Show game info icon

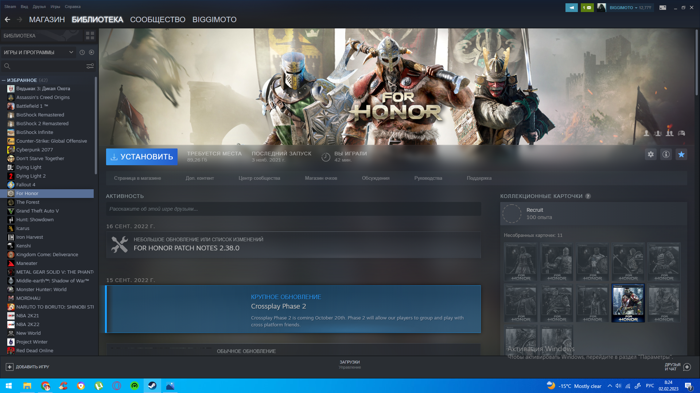(x=666, y=154)
